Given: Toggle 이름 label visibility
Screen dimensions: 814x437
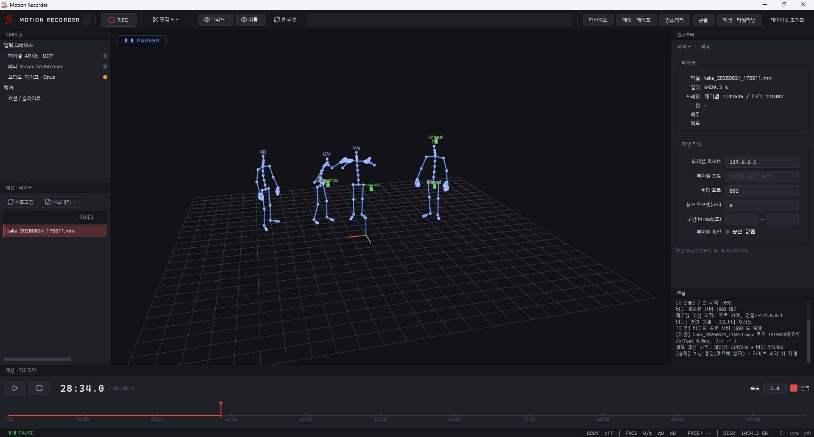Looking at the screenshot, I should click(x=250, y=20).
